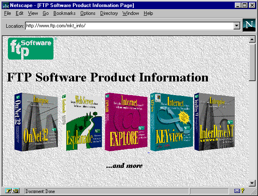Click the 'Location:' label

pyautogui.click(x=15, y=26)
